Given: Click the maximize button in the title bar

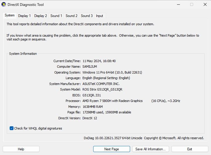Looking at the screenshot, I should click(x=192, y=5).
